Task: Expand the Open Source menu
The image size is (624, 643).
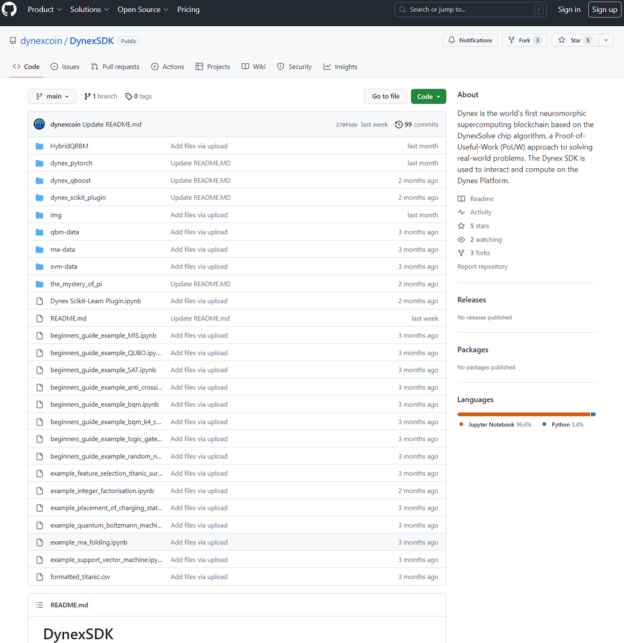Action: [143, 10]
